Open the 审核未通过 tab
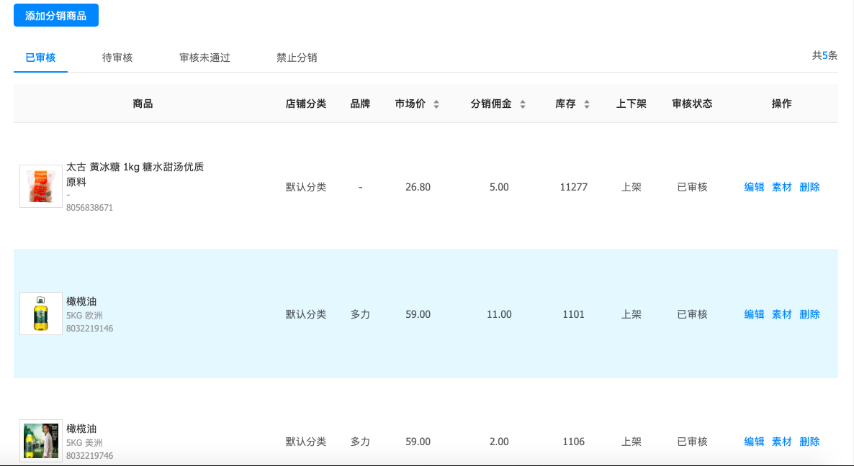854x466 pixels. (204, 58)
